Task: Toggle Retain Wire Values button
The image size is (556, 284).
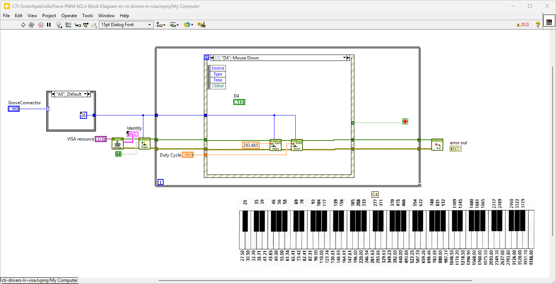Action: click(68, 25)
